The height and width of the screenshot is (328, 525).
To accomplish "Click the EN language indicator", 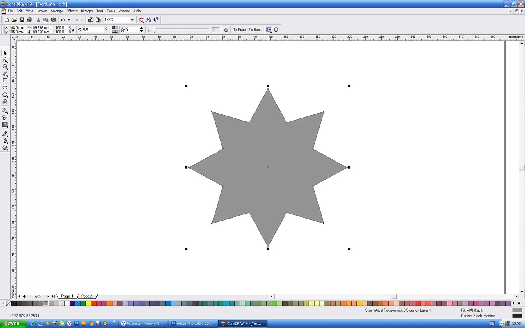I will click(492, 323).
